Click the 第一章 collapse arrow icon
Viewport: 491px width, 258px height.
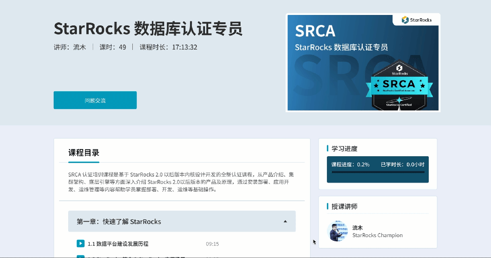point(285,221)
